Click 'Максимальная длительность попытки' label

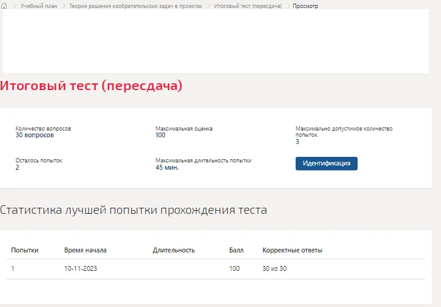click(204, 161)
